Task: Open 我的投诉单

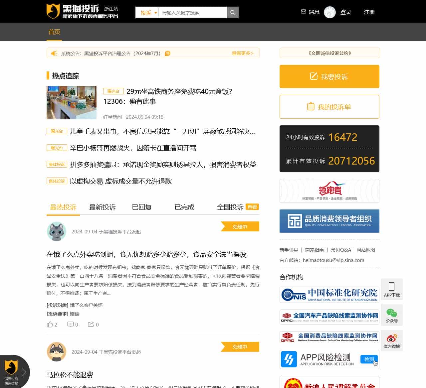Action: click(x=329, y=107)
